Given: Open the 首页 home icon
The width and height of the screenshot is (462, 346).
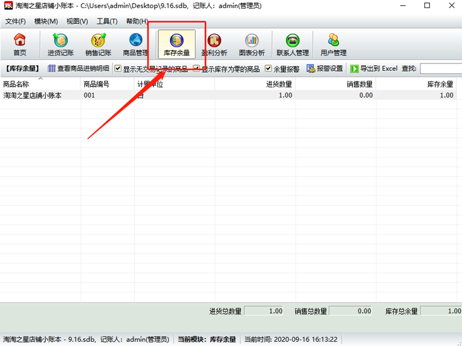Looking at the screenshot, I should coord(20,44).
